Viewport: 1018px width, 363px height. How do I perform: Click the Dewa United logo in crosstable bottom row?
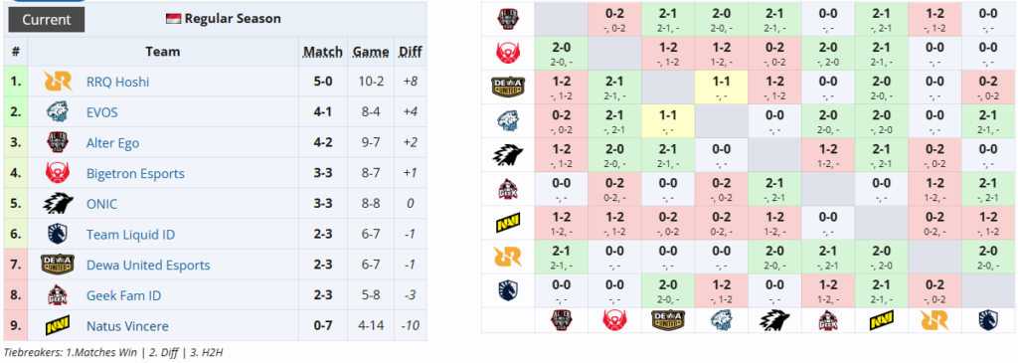[x=667, y=321]
